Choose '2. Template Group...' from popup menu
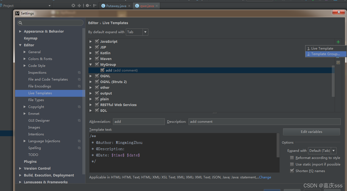The width and height of the screenshot is (347, 191). [326, 54]
